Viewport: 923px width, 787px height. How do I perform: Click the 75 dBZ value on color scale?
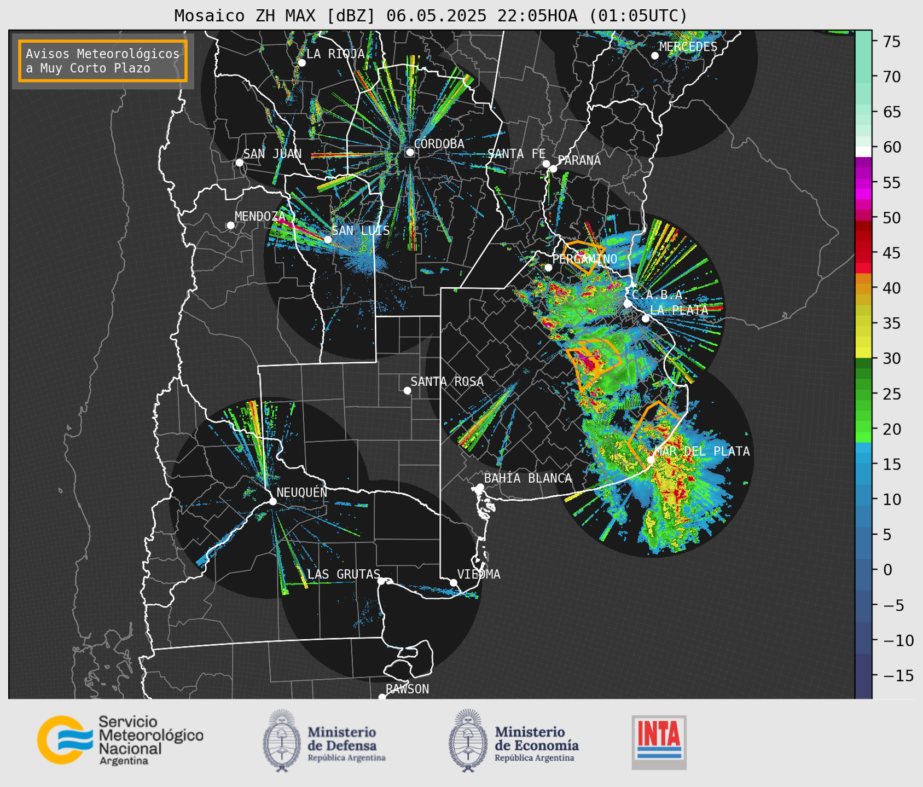click(x=891, y=42)
